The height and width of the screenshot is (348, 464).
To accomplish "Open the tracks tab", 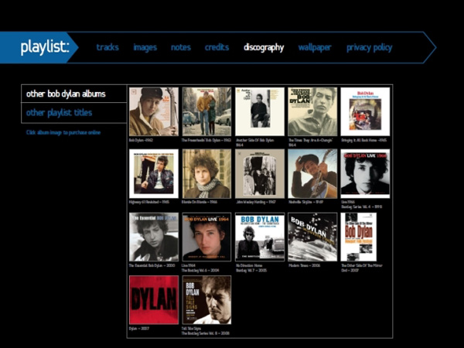I will pos(107,47).
